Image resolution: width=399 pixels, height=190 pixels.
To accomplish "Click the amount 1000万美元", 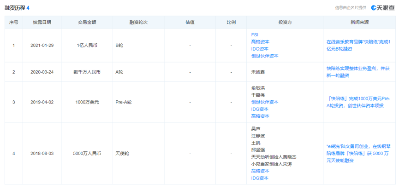I will tap(87, 102).
